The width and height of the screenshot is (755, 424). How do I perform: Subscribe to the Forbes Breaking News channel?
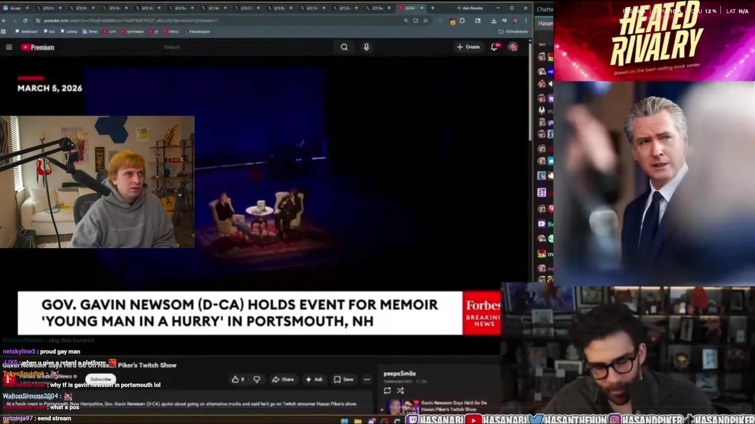[x=100, y=379]
